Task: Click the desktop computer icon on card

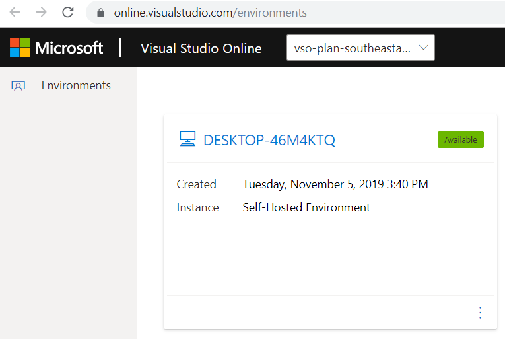Action: click(x=187, y=139)
